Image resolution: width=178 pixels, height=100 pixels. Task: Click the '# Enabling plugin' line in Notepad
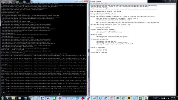click(96, 34)
